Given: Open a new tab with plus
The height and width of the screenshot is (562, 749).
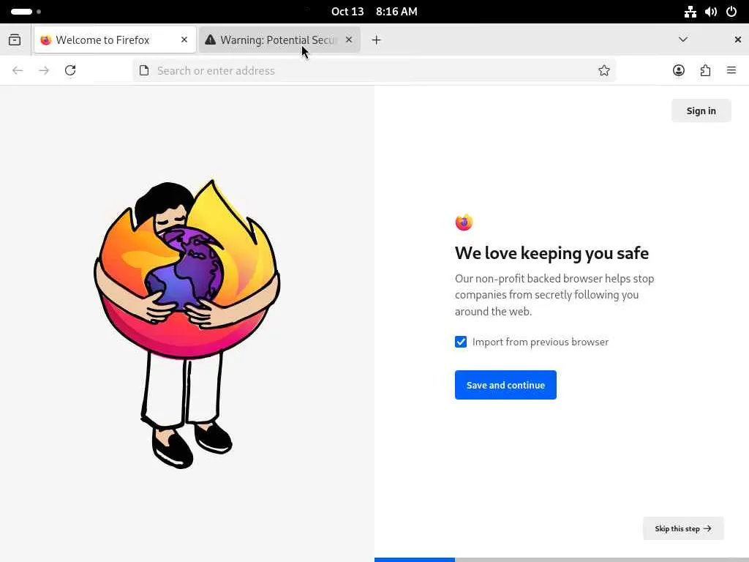Looking at the screenshot, I should [376, 40].
